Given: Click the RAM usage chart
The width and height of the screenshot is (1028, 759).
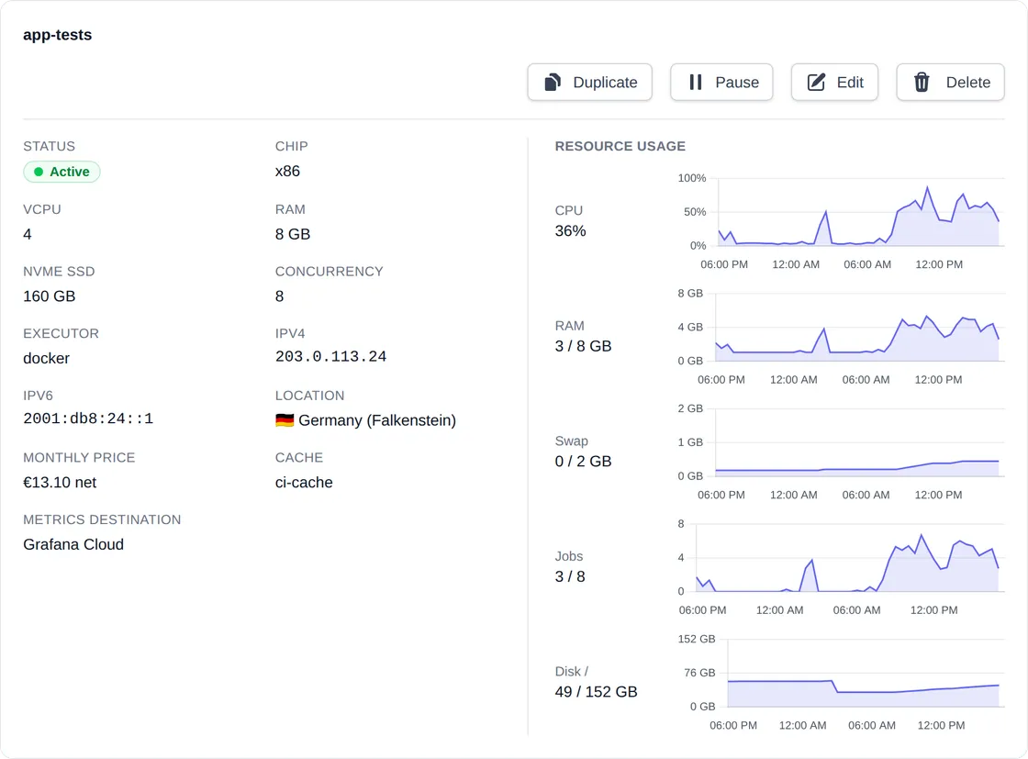Looking at the screenshot, I should (x=839, y=337).
